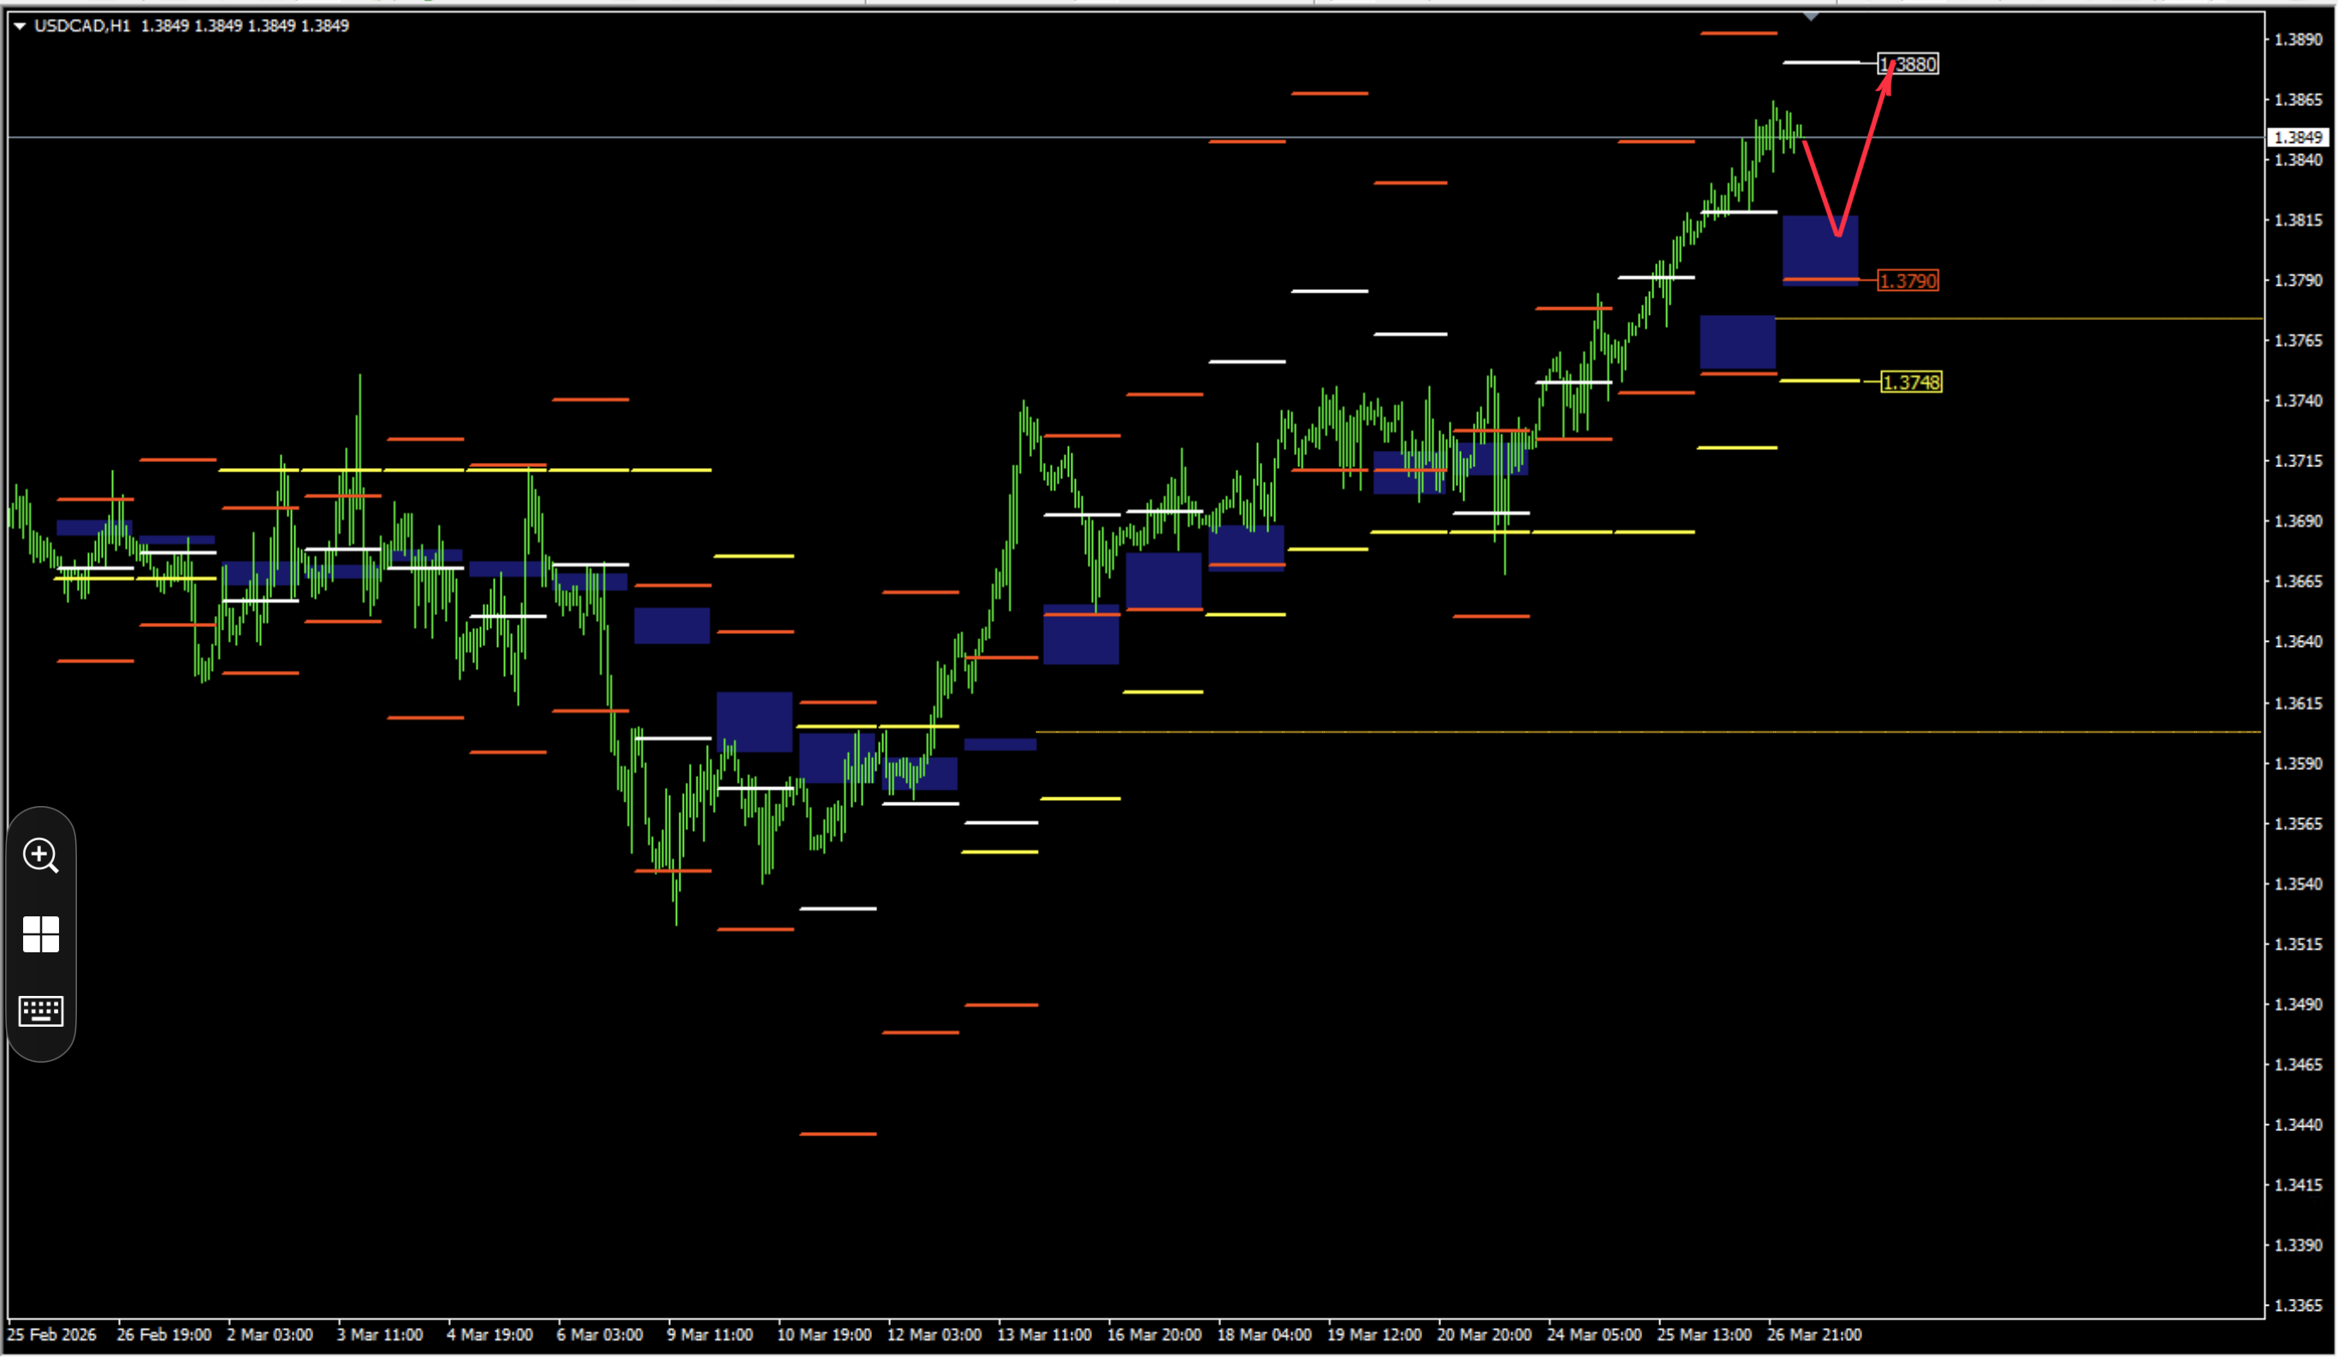Select the 1.3880 price level label
Screen dimensions: 2338x1357
point(1908,64)
